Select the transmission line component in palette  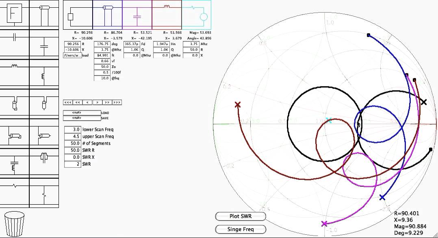pos(44,14)
